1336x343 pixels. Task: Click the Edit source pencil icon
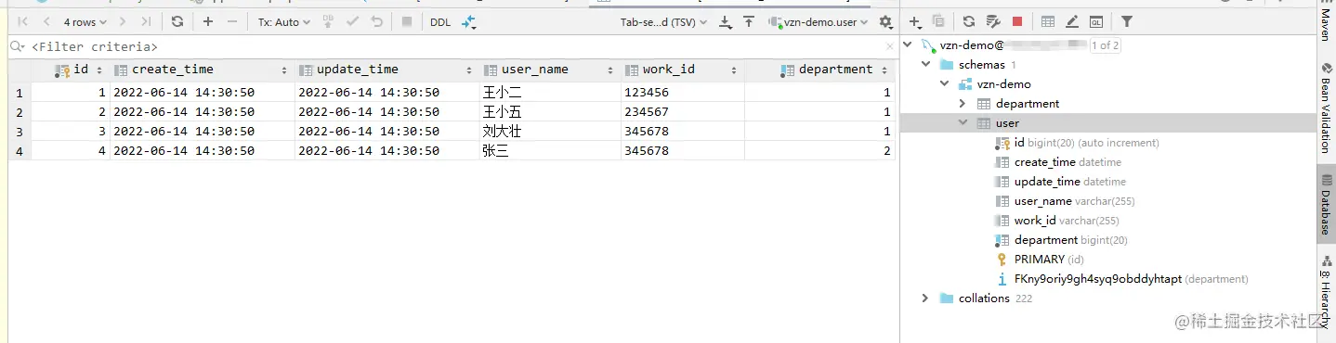click(1072, 21)
